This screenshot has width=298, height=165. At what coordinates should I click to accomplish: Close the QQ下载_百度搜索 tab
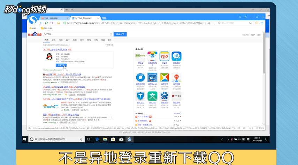(x=98, y=18)
